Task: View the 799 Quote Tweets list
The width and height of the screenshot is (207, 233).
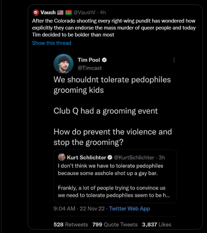Action: pyautogui.click(x=115, y=225)
